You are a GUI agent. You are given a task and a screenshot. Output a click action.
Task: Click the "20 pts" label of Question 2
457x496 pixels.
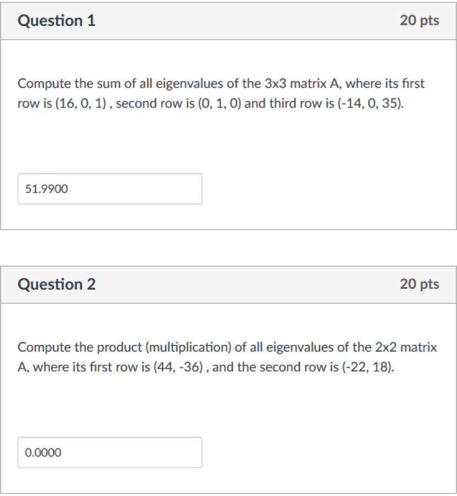coord(420,284)
